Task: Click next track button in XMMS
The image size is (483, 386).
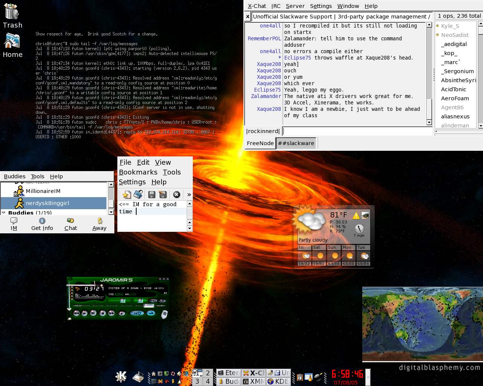Action: 111,313
